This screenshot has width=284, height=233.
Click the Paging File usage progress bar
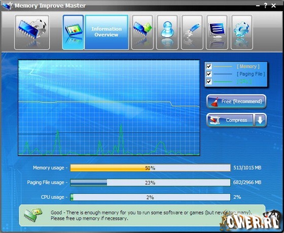pyautogui.click(x=150, y=182)
